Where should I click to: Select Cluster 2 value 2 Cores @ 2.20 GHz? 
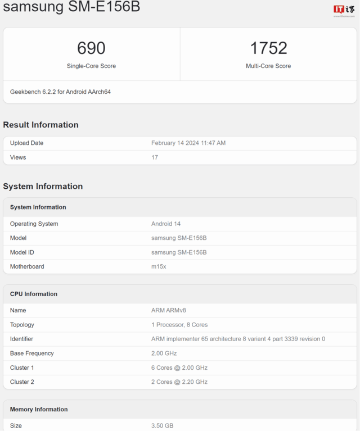tap(179, 382)
